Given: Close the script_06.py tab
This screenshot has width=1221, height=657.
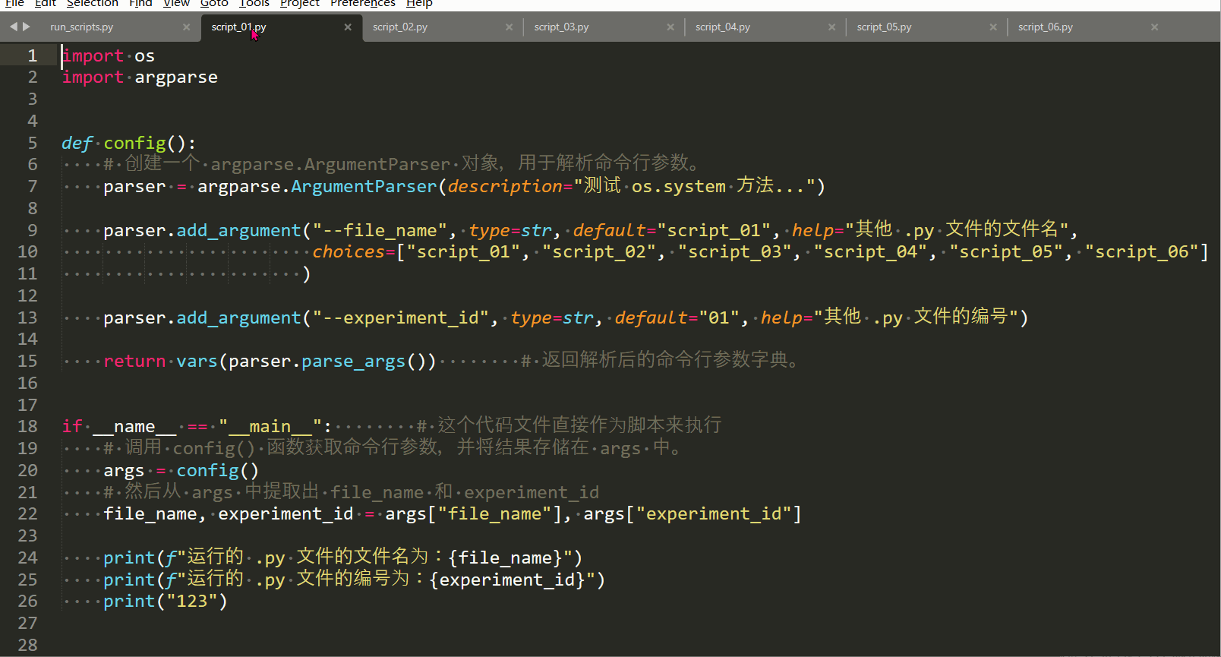Looking at the screenshot, I should [1154, 27].
